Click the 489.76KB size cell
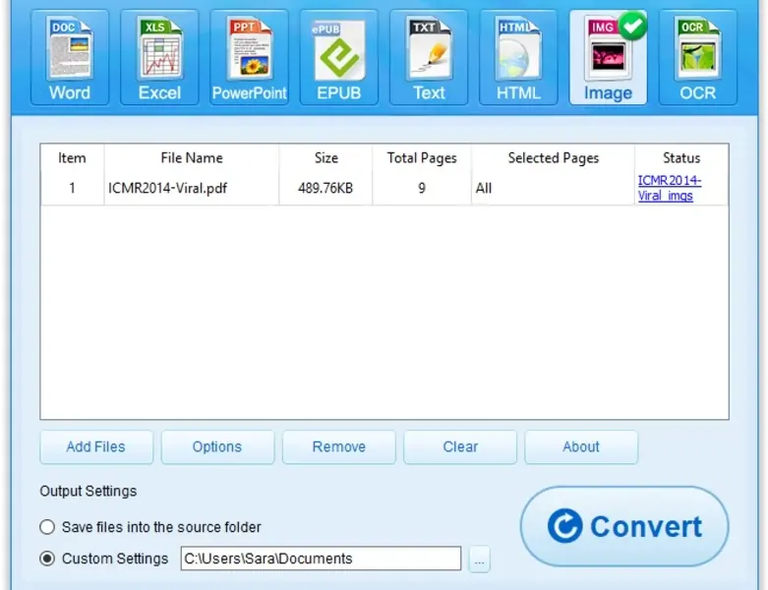This screenshot has width=768, height=590. (x=325, y=188)
